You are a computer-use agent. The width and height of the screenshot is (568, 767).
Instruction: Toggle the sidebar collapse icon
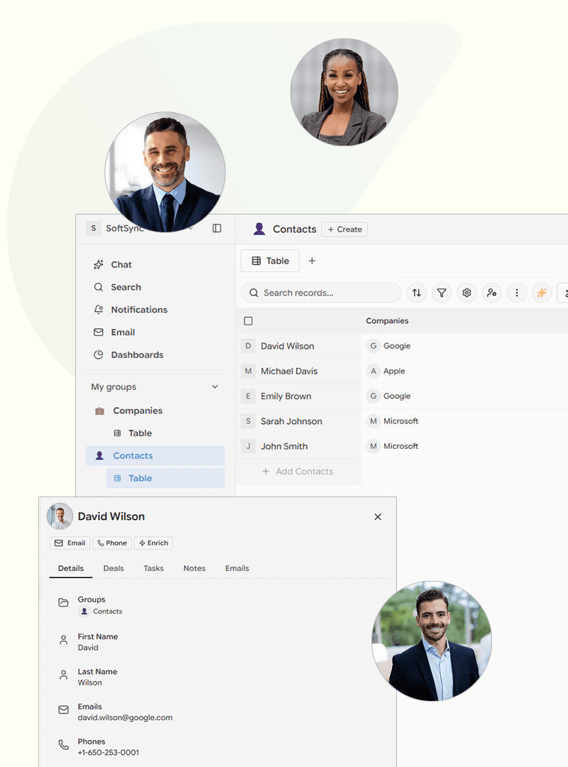[217, 229]
